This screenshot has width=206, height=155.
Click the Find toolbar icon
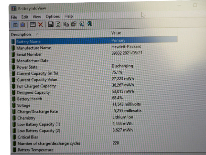point(82,24)
